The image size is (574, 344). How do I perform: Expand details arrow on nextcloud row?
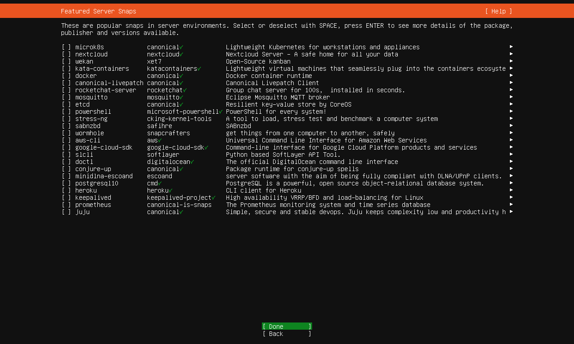(511, 54)
